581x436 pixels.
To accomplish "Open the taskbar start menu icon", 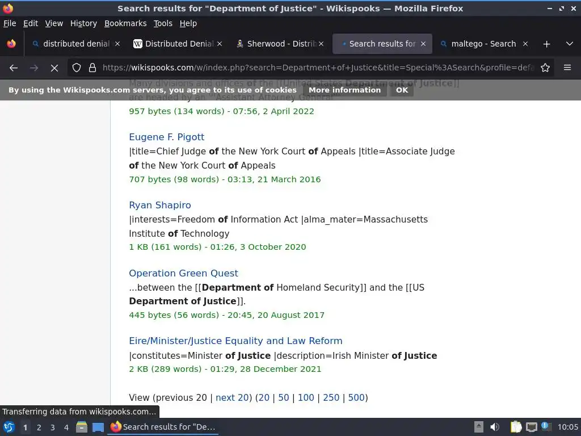I will tap(9, 427).
